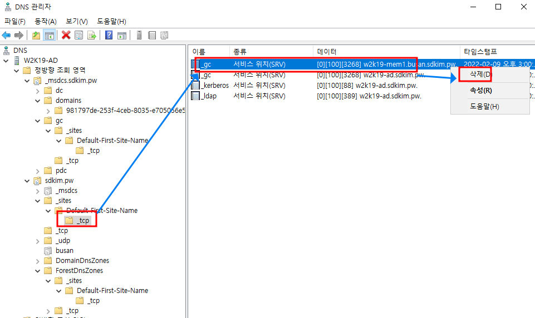Screen dimensions: 535x318
Task: Click the DNS Manager title bar icon
Action: click(x=8, y=7)
